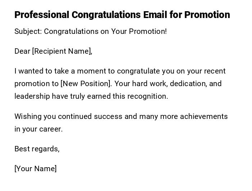Click the "Best regards," closing line
Image resolution: width=252 pixels, height=191 pixels.
[37, 149]
